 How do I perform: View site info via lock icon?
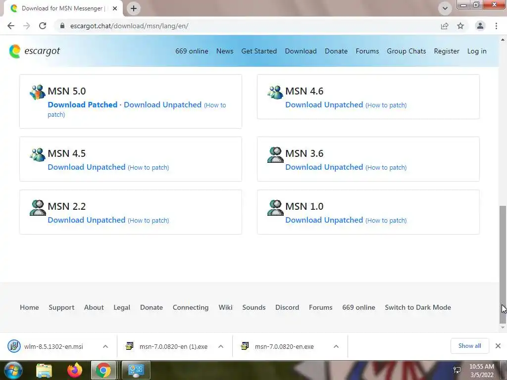[x=62, y=26]
